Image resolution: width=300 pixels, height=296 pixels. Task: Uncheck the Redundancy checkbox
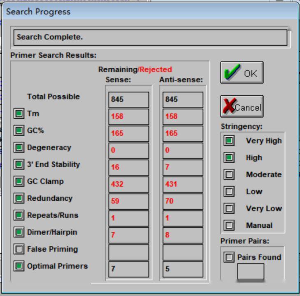(19, 199)
